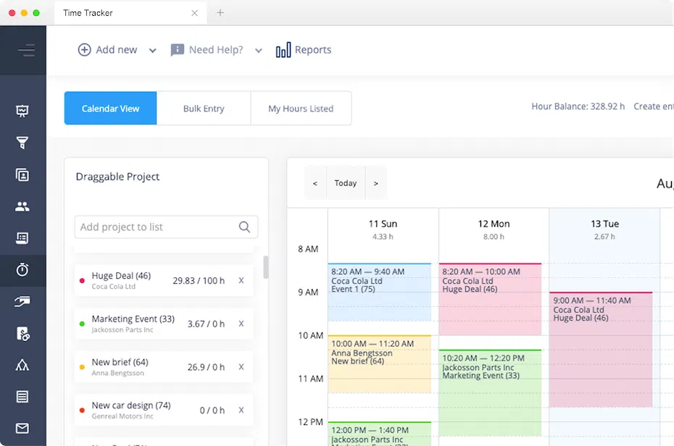The image size is (674, 446).
Task: Open the contact card sidebar icon
Action: point(22,174)
